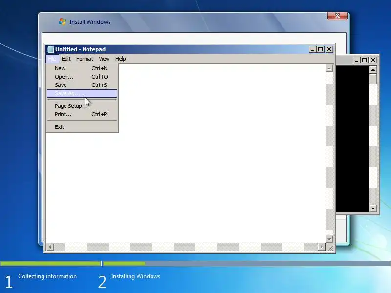This screenshot has height=293, width=391.
Task: Click the Installing Windows progress bar
Action: [x=247, y=263]
